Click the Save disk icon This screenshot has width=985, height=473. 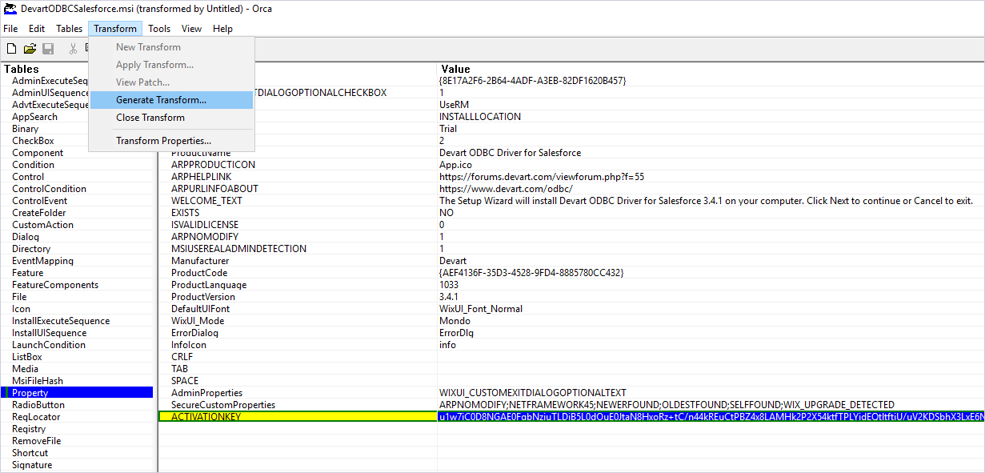(48, 48)
